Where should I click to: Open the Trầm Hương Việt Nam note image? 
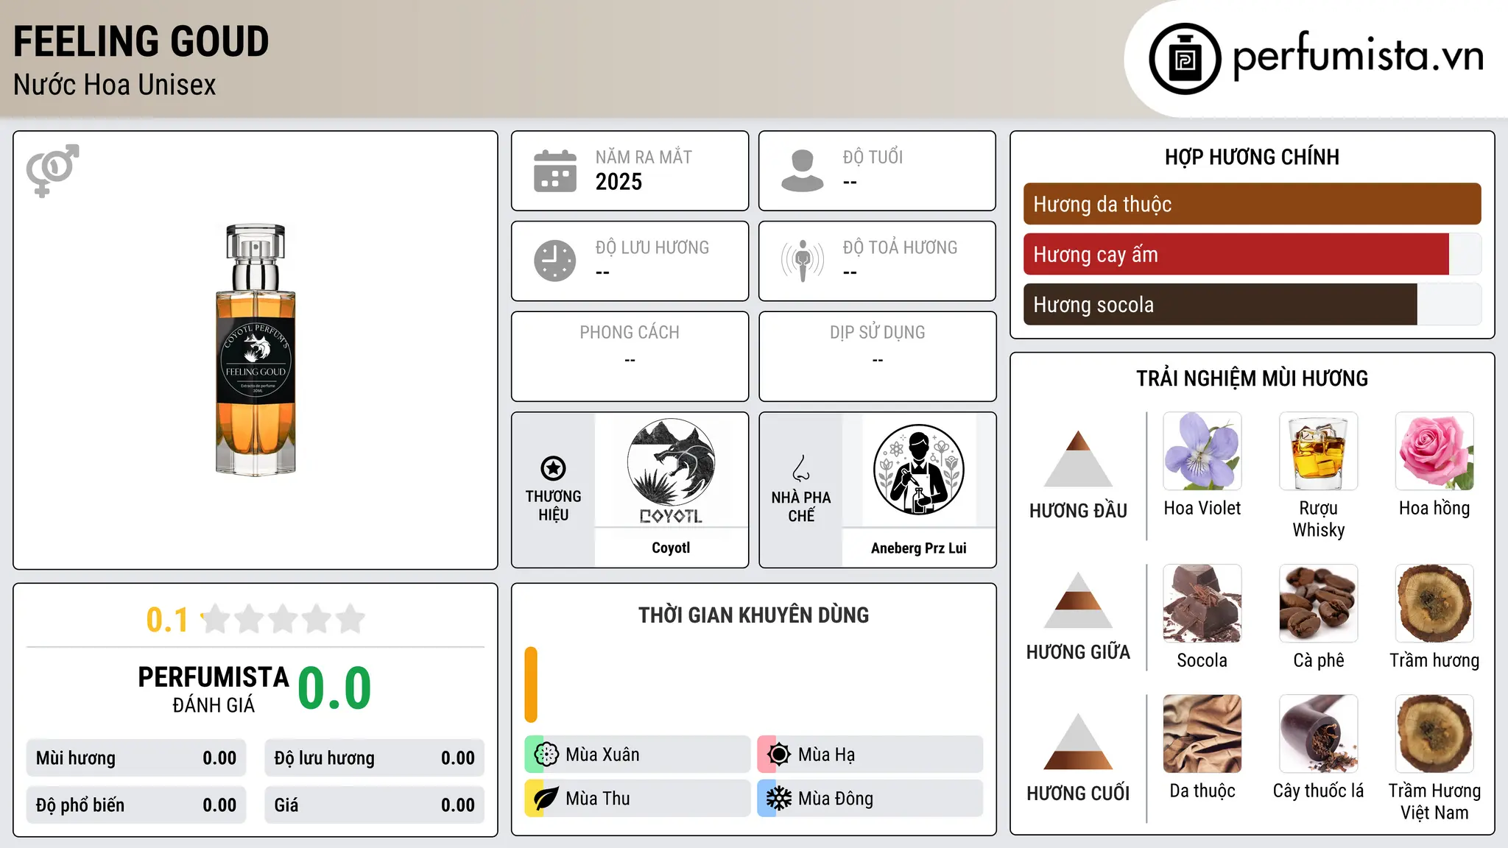tap(1434, 734)
